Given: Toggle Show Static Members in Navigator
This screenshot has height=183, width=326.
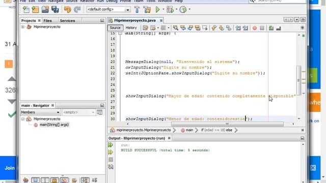Looking at the screenshot, I should pos(45,180).
